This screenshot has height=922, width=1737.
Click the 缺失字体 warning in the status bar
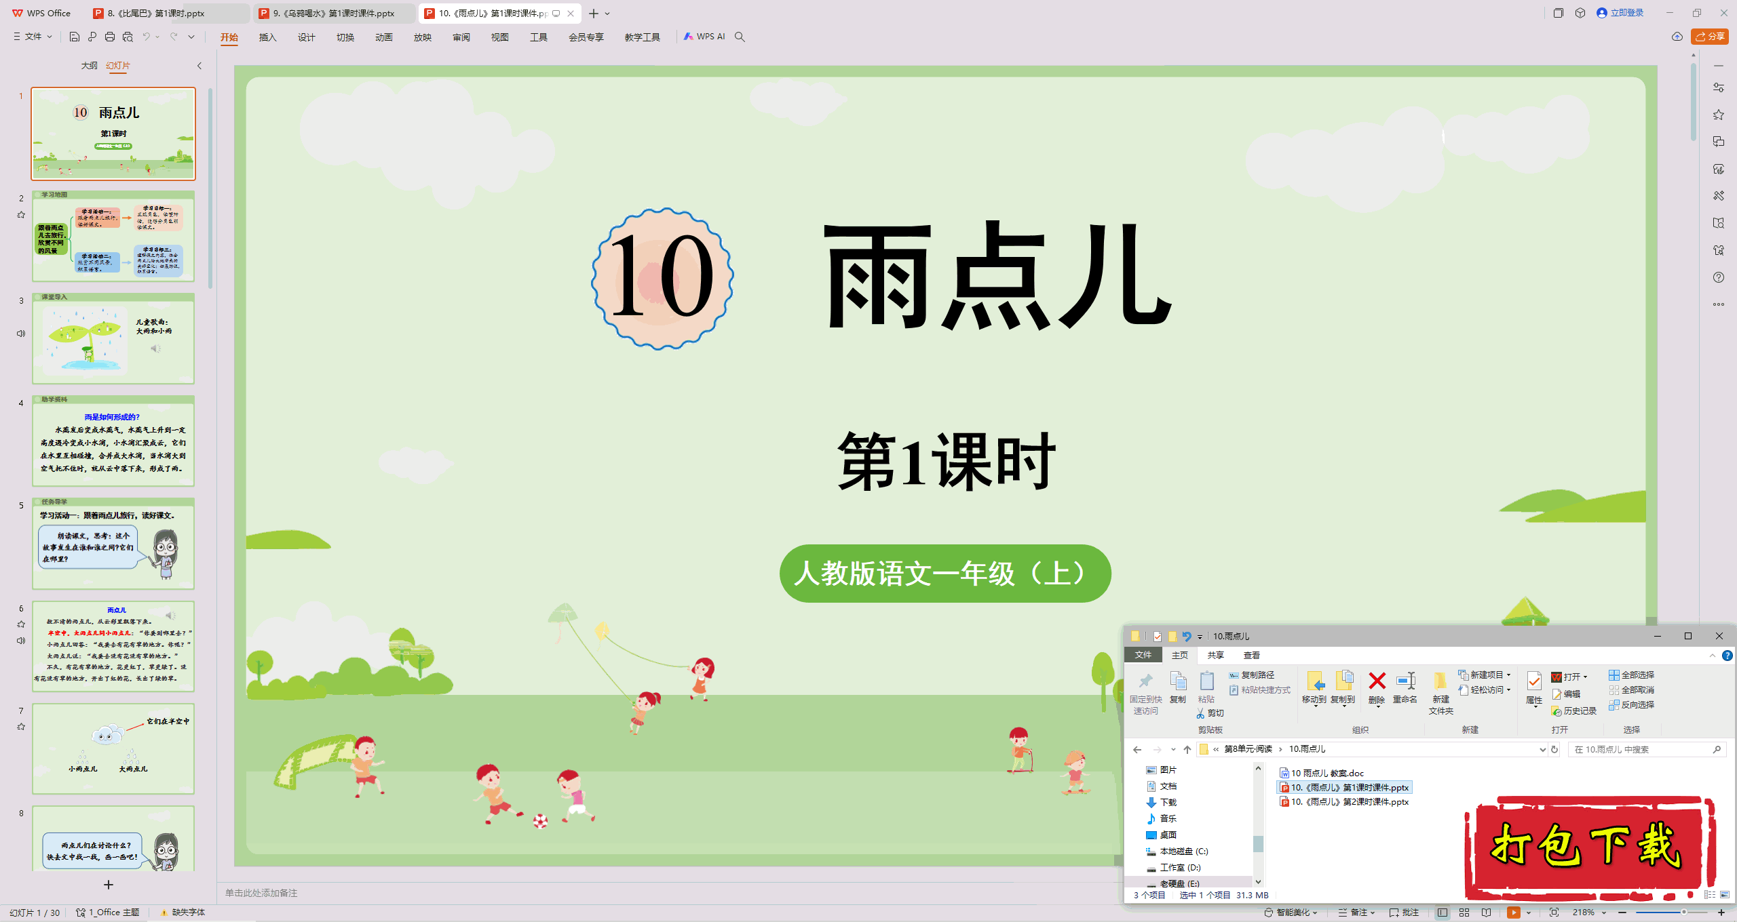click(183, 913)
